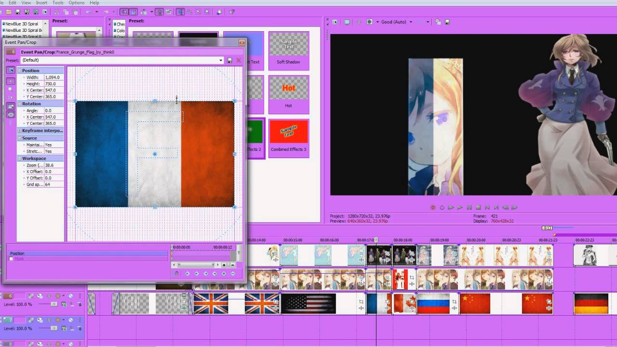Mute track 7
This screenshot has height=347, width=617.
point(71,320)
